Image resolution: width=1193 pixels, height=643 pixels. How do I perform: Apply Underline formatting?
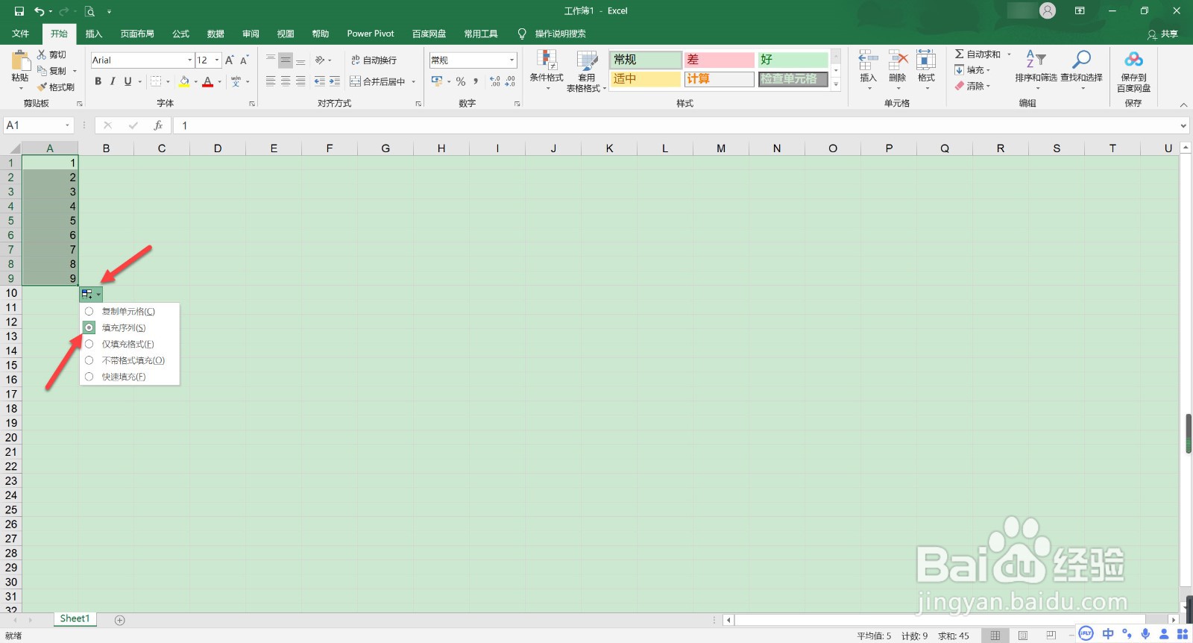tap(128, 81)
